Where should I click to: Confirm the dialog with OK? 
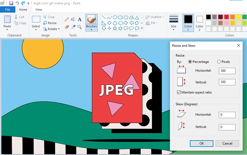202,144
